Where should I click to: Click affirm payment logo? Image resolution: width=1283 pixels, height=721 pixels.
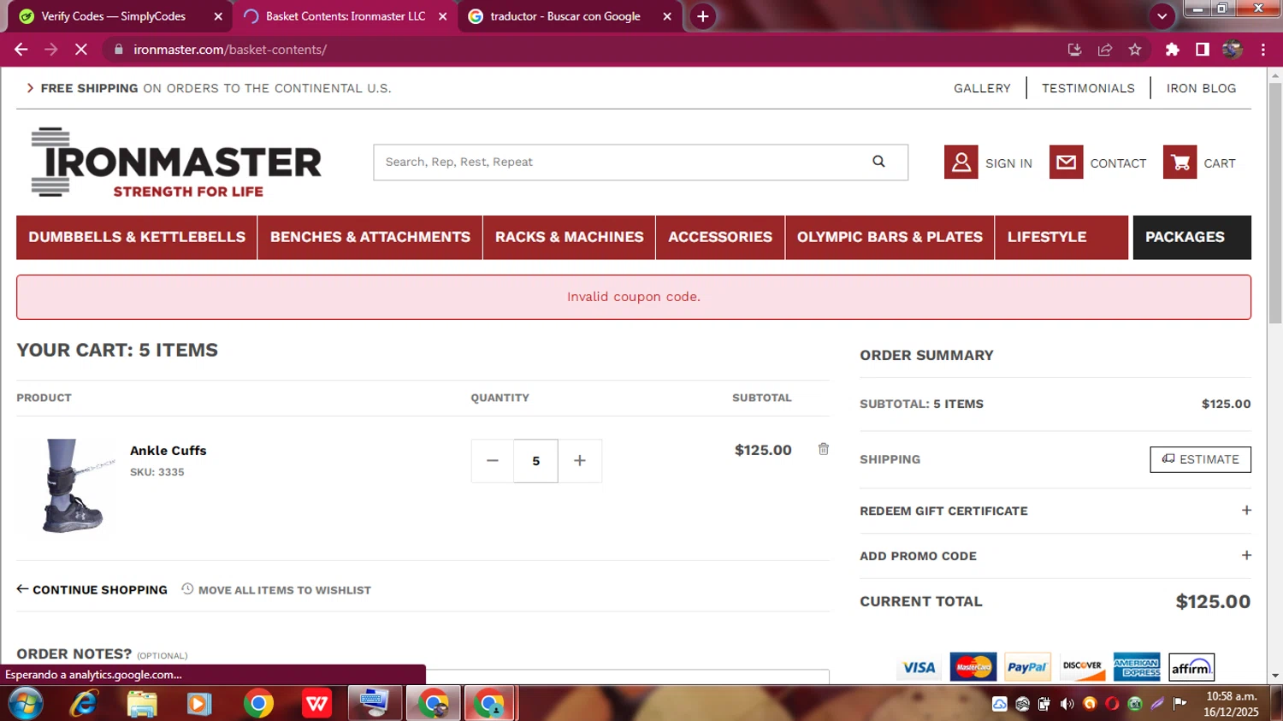point(1191,667)
